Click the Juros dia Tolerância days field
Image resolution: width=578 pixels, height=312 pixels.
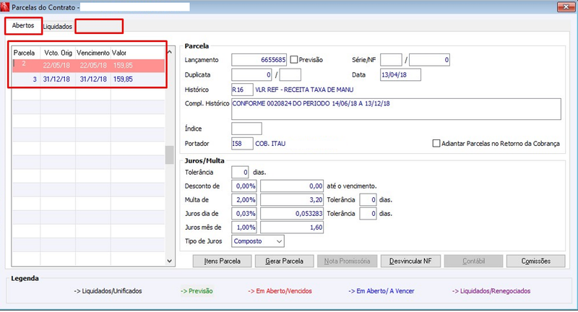pyautogui.click(x=368, y=214)
